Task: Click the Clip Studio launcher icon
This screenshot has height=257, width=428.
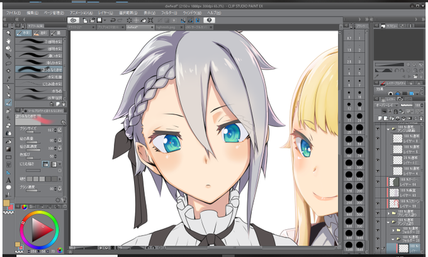Action: [x=73, y=20]
